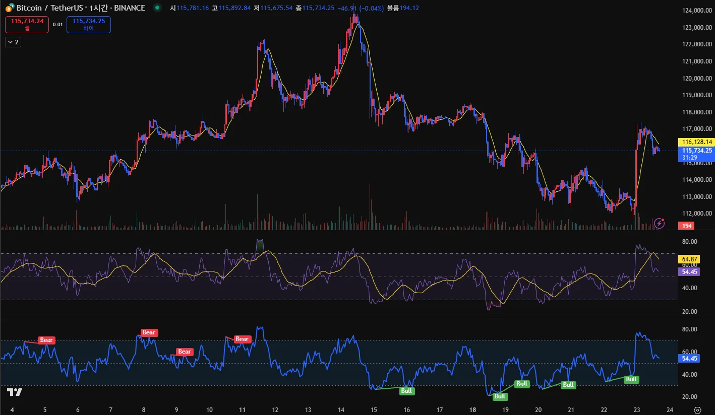Click the high value 고115,892.84
The image size is (715, 415).
231,8
